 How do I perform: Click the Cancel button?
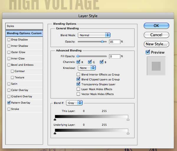point(156,35)
